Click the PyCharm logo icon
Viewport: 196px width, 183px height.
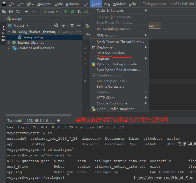click(x=4, y=4)
